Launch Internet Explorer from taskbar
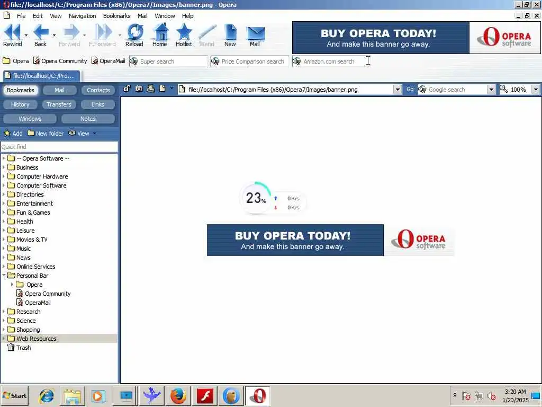Viewport: 542px width, 407px height. [x=47, y=395]
